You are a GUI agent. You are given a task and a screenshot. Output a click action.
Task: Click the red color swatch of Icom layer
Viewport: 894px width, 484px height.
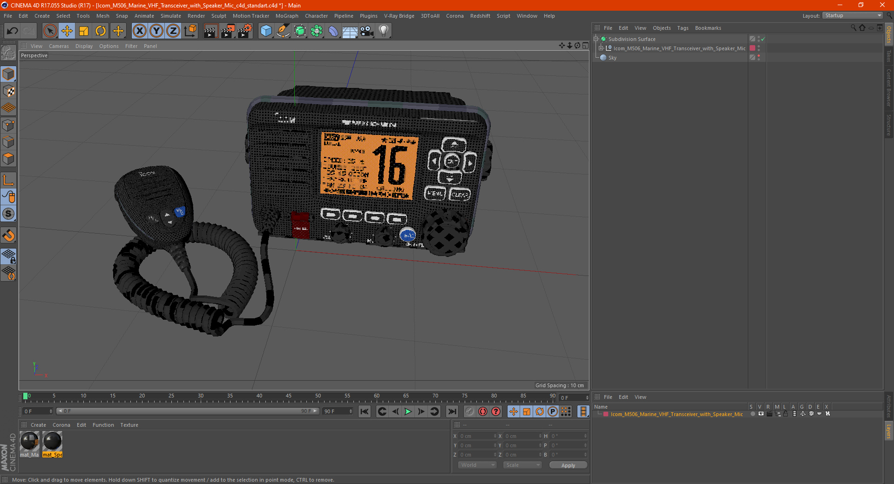606,414
